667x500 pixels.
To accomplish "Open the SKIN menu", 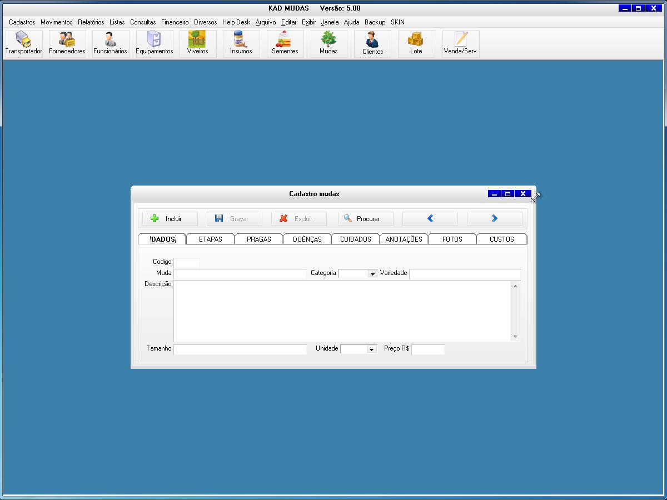I will click(397, 22).
